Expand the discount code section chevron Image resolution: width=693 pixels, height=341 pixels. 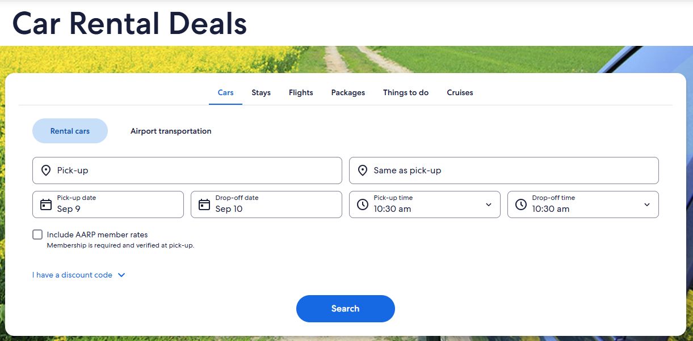[x=121, y=275]
